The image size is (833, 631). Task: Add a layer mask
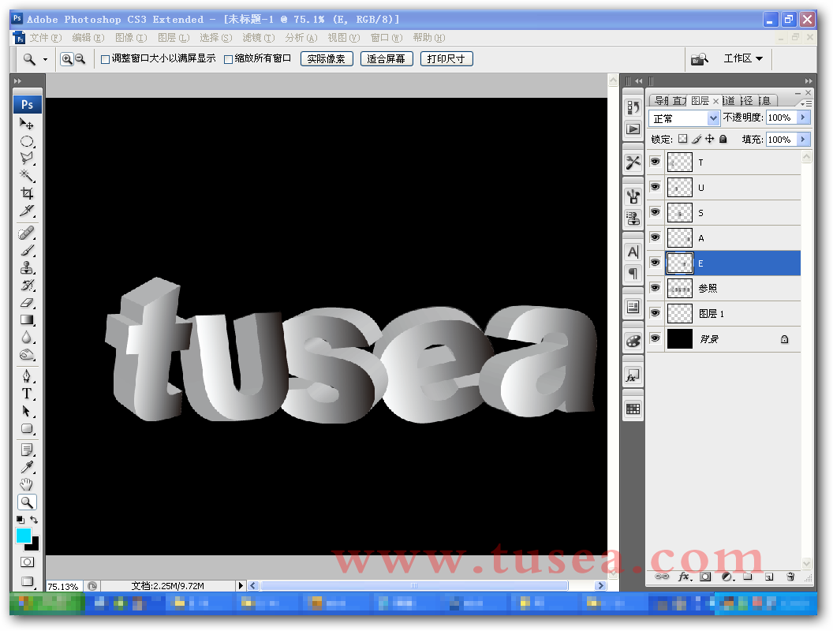coord(705,577)
